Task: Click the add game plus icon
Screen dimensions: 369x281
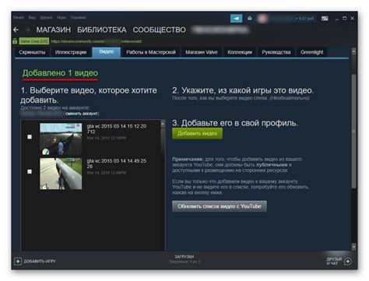Action: pyautogui.click(x=18, y=261)
